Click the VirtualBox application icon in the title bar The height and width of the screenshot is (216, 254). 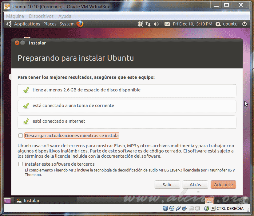click(7, 7)
